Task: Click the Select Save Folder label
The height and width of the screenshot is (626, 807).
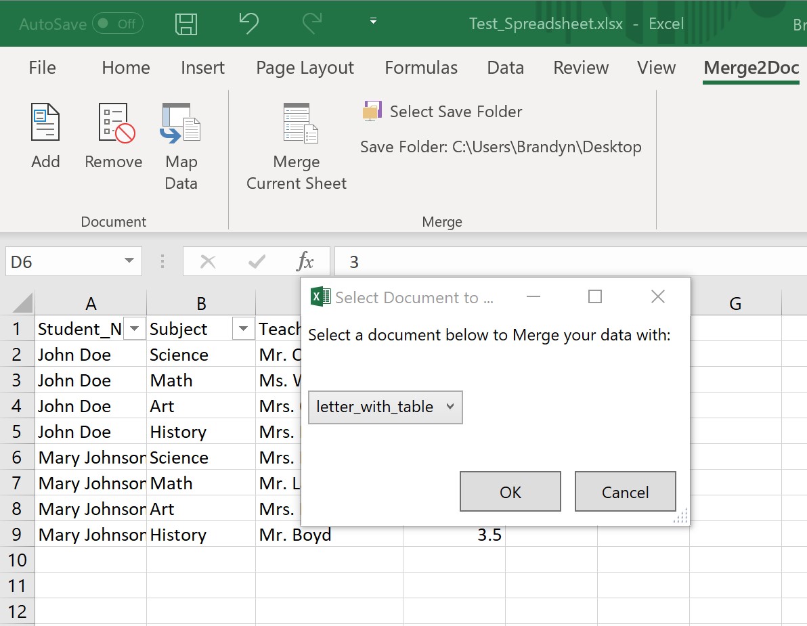Action: tap(456, 112)
